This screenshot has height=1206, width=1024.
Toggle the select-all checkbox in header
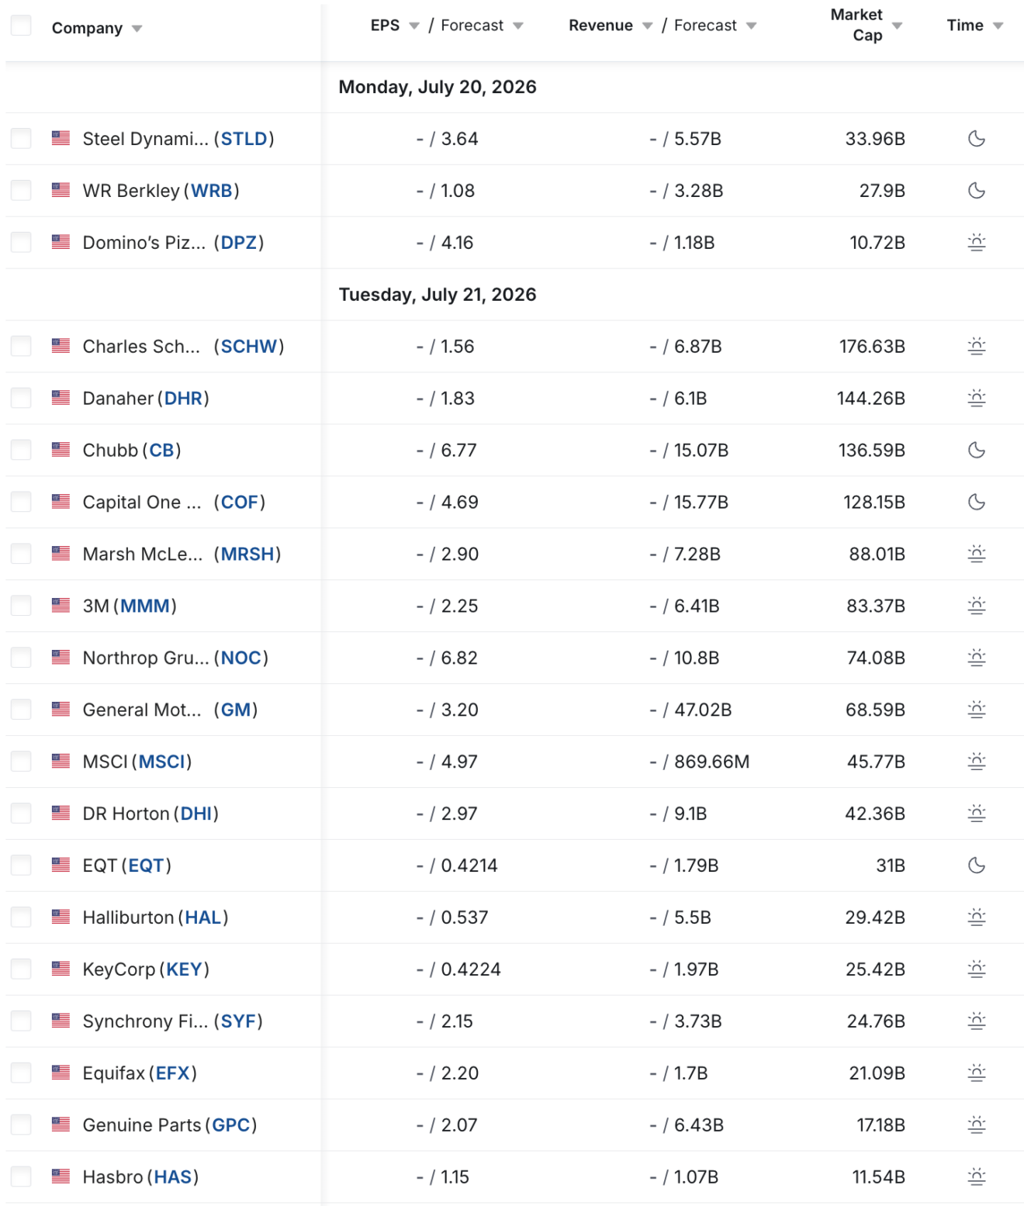[21, 26]
